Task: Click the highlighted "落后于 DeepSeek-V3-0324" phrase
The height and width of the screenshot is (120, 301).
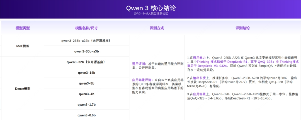Action: click(207, 66)
